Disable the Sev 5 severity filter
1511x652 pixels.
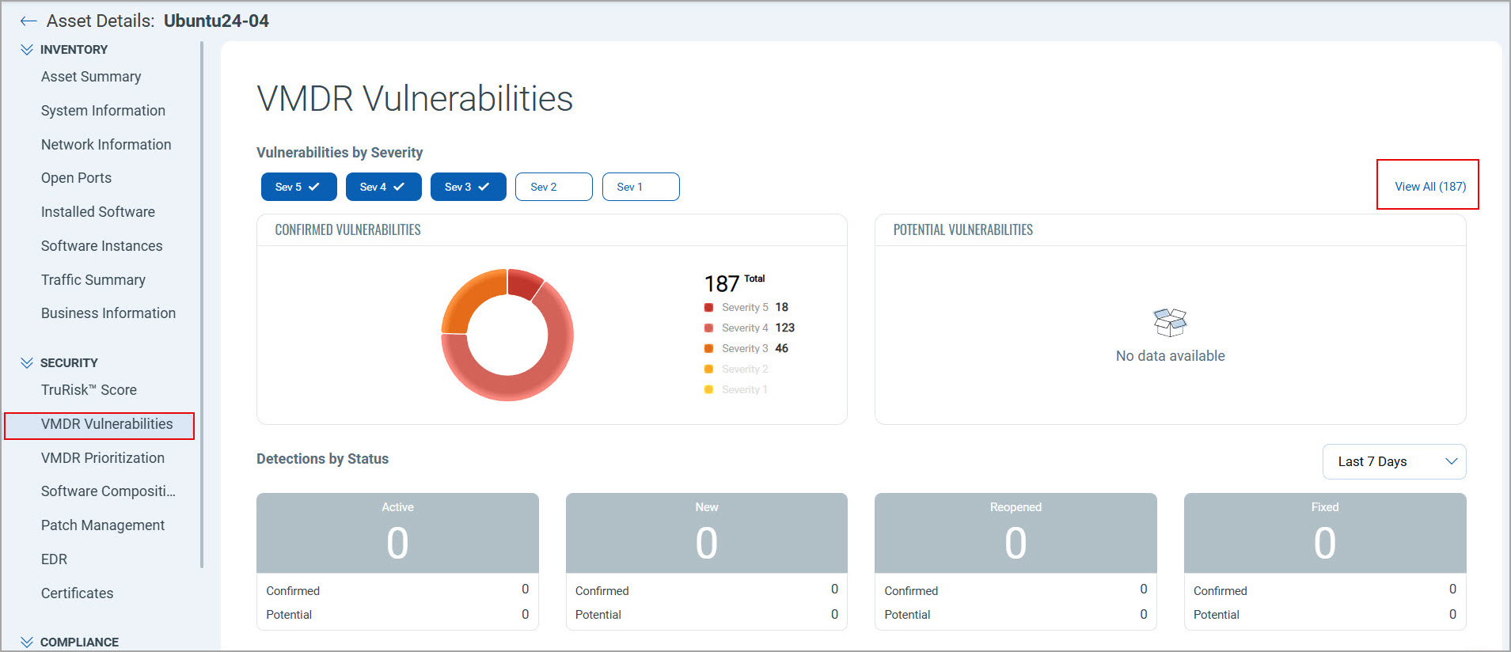(x=298, y=187)
